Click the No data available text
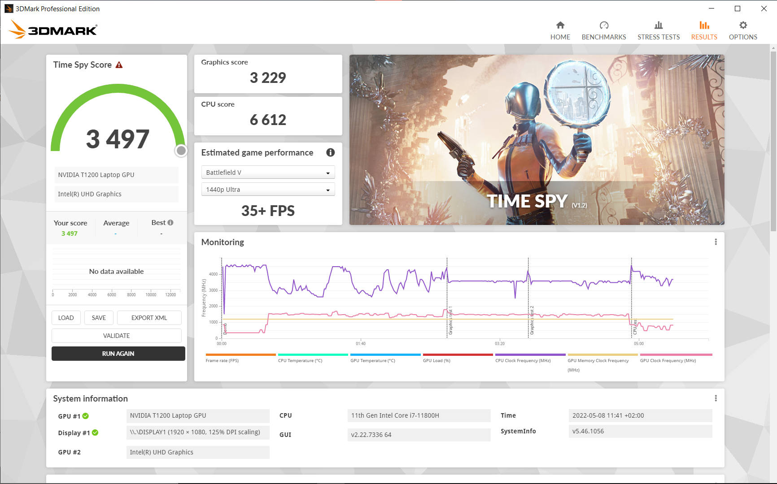The height and width of the screenshot is (484, 777). 116,272
